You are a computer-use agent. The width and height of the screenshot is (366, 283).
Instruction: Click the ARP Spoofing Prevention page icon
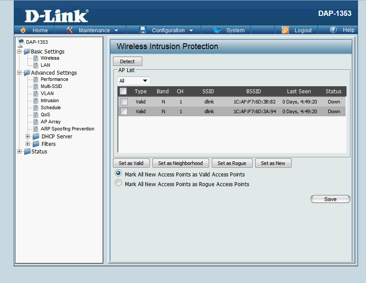[x=35, y=129]
